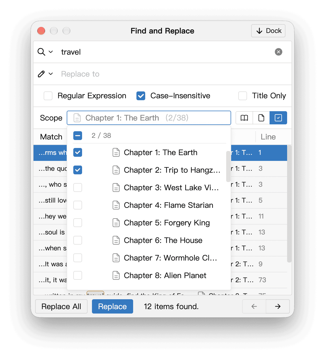Viewport: 325px width, 358px height.
Task: Open replace options chevron next to pencil
Action: point(51,74)
